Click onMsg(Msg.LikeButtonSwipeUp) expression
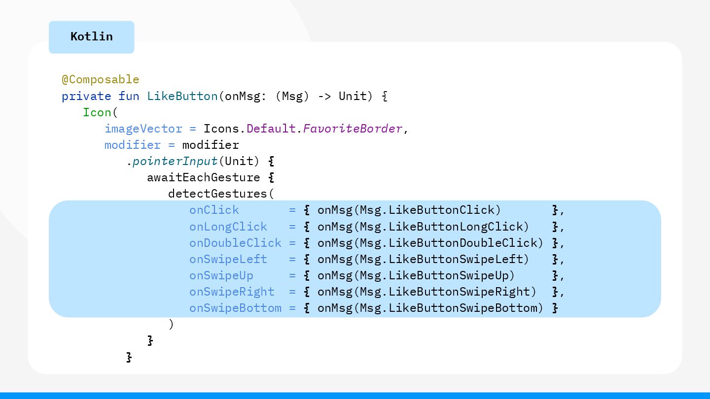Image resolution: width=710 pixels, height=399 pixels. tap(416, 275)
